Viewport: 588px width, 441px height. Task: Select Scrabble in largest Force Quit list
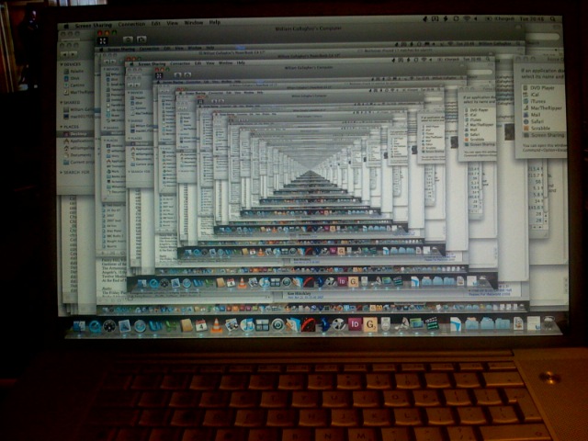pyautogui.click(x=537, y=129)
